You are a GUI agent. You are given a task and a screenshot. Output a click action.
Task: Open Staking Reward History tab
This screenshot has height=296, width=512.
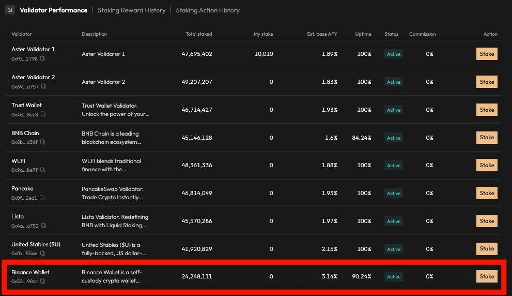(132, 10)
